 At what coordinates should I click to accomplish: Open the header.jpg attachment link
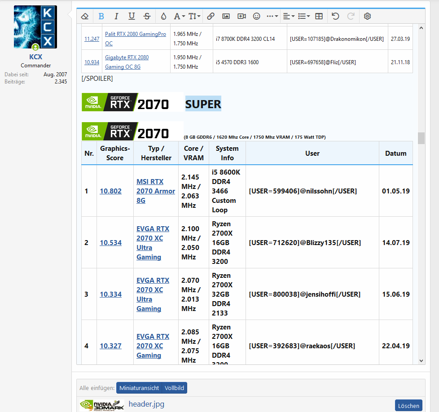click(x=146, y=404)
